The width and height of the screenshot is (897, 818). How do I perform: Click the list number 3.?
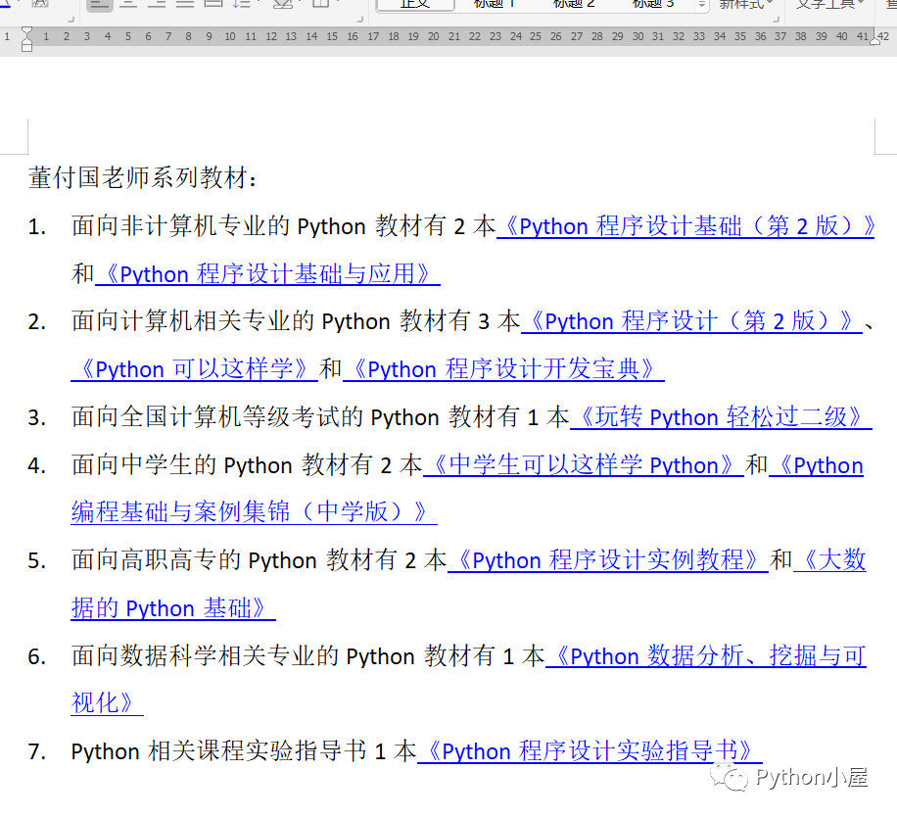(x=36, y=418)
